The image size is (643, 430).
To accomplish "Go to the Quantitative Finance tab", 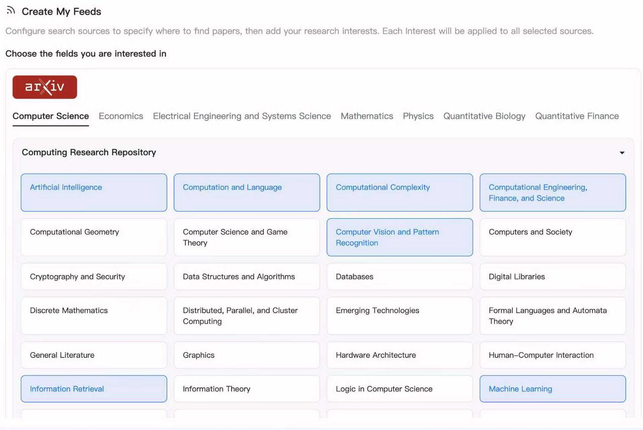I will click(577, 116).
